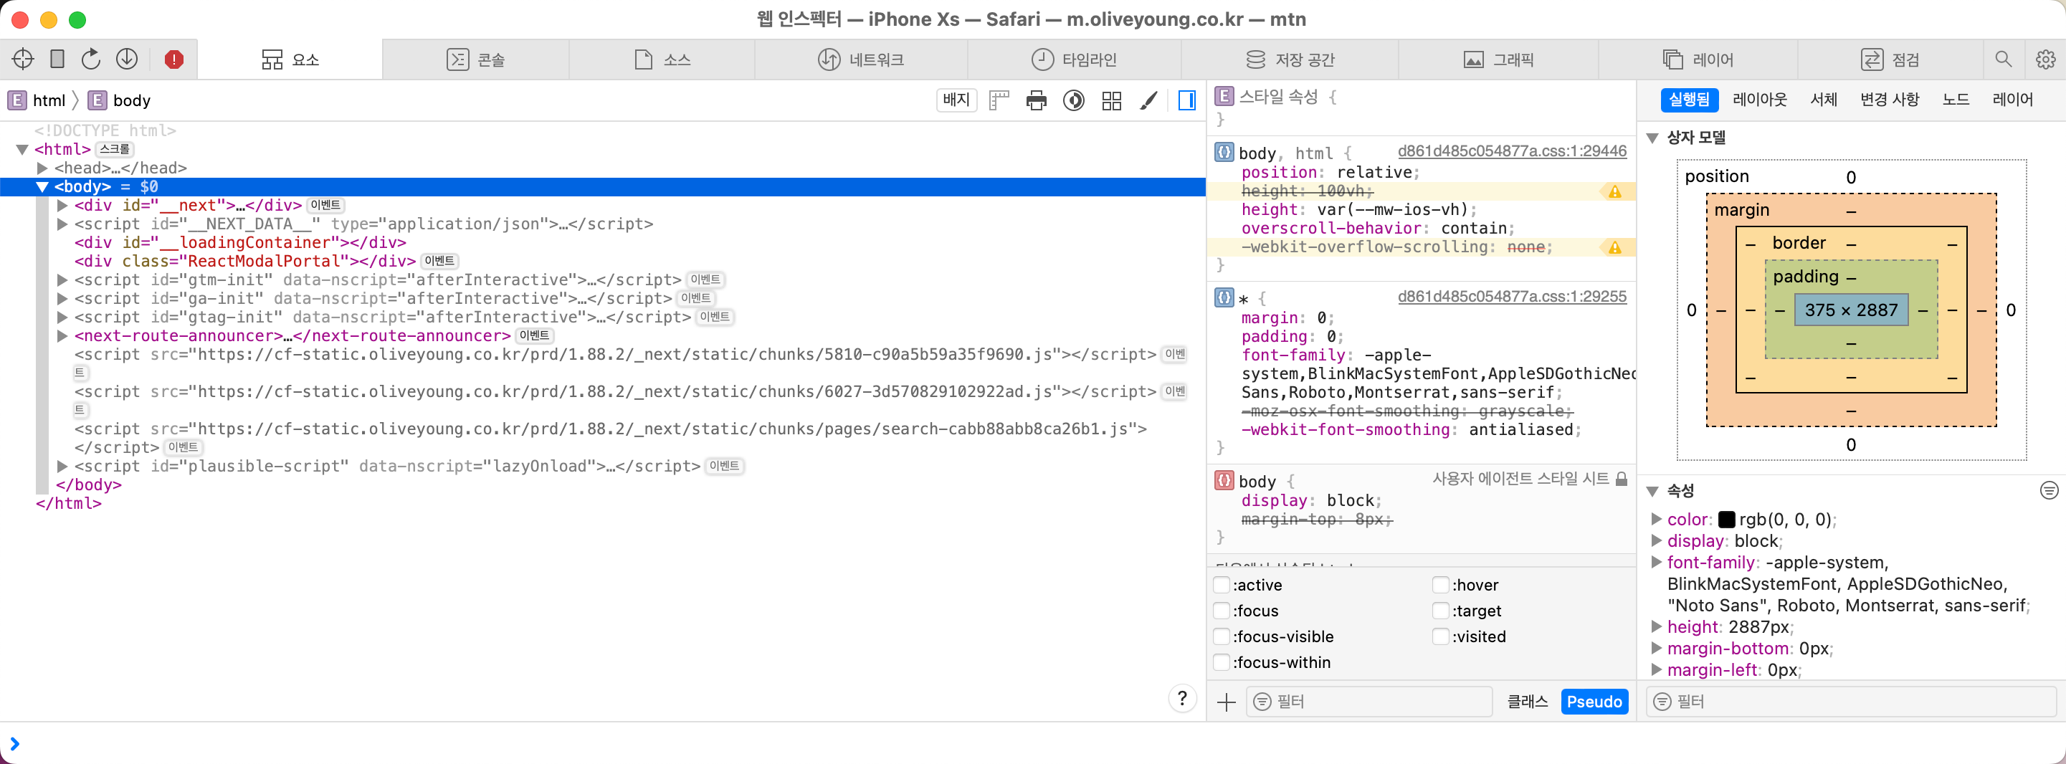Open the Web Inspector settings gear
The image size is (2066, 764).
(x=2045, y=59)
